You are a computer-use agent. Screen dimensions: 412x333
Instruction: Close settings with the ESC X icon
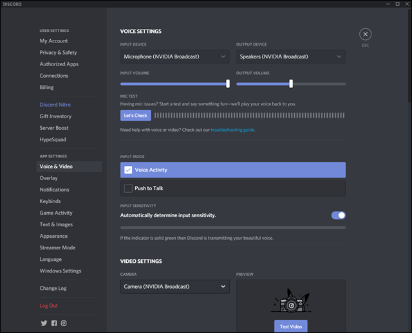pos(365,34)
